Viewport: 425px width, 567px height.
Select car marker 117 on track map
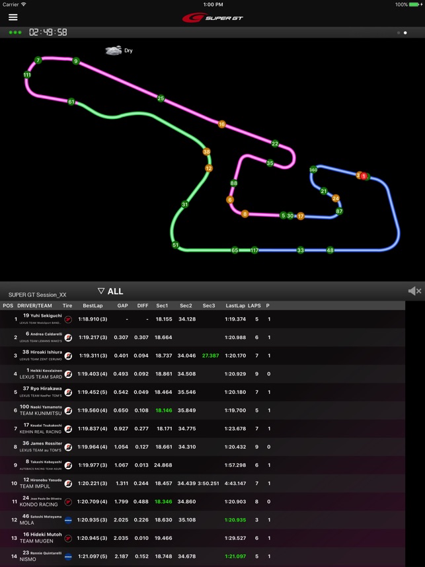[x=254, y=250]
